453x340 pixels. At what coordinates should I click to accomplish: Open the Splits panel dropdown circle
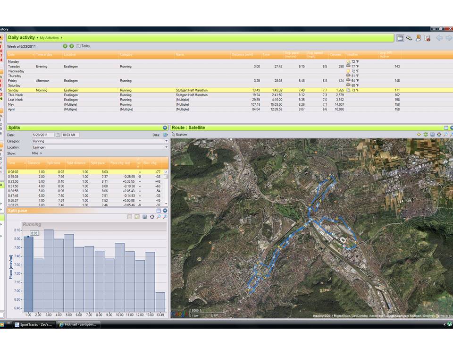tap(165, 128)
